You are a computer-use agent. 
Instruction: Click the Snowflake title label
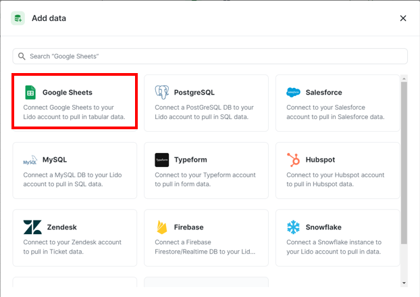(323, 227)
